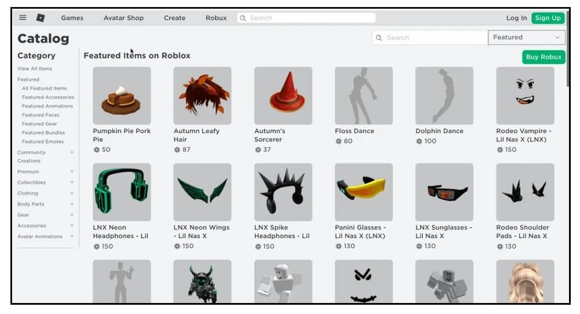Open the Panini Glasses thumbnail
Image resolution: width=580 pixels, height=314 pixels.
tap(364, 192)
